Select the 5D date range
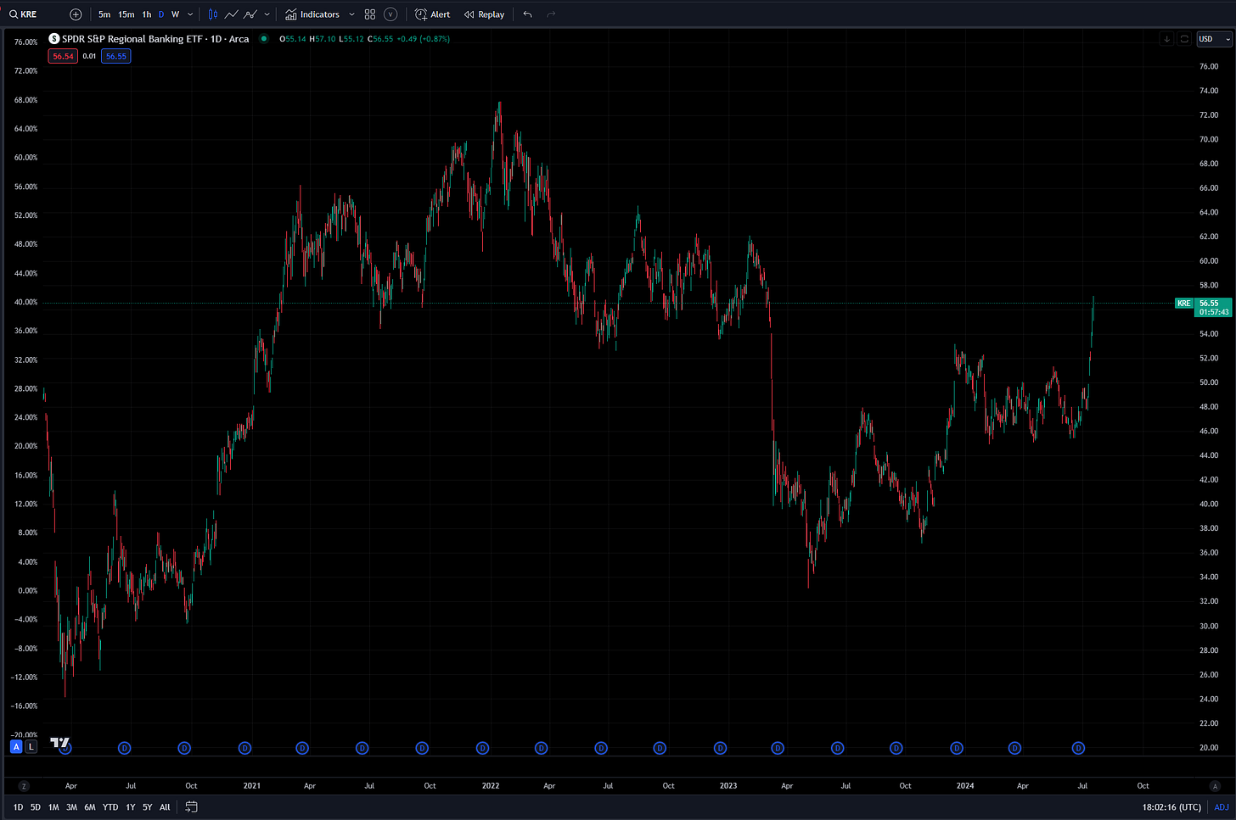 tap(36, 807)
